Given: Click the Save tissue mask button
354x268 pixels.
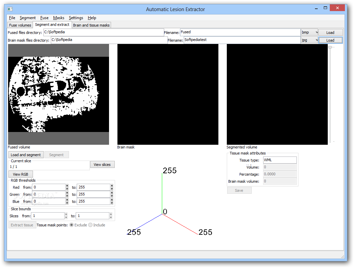Looking at the screenshot, I should [x=239, y=190].
